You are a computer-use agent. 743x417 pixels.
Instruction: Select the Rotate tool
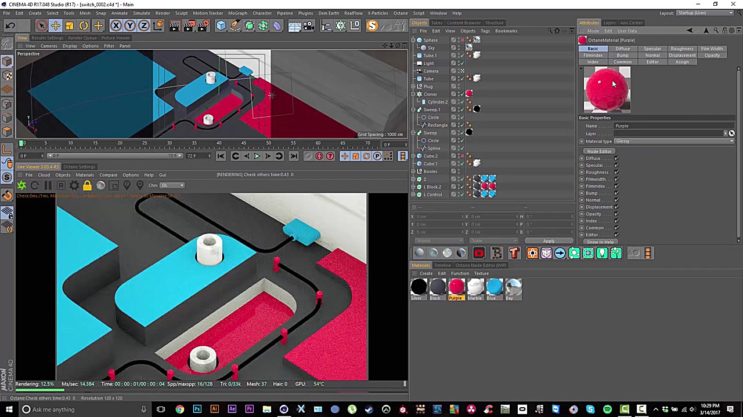pos(83,25)
